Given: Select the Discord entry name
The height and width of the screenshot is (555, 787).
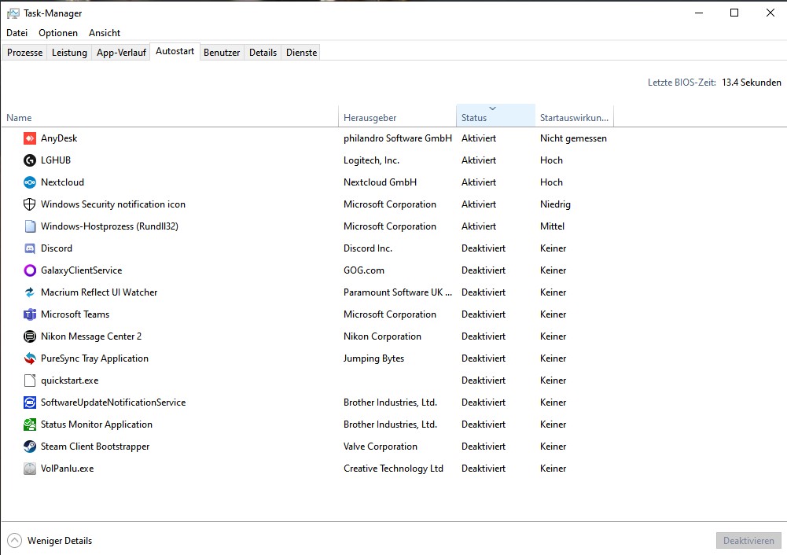Looking at the screenshot, I should click(57, 248).
